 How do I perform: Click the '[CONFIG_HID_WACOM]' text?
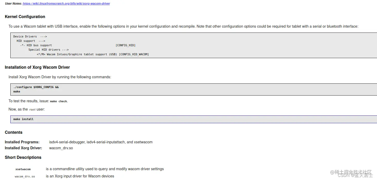tap(134, 54)
